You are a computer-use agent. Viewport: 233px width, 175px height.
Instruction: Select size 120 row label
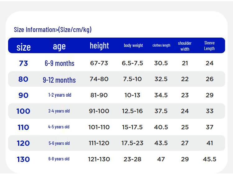coord(23,143)
